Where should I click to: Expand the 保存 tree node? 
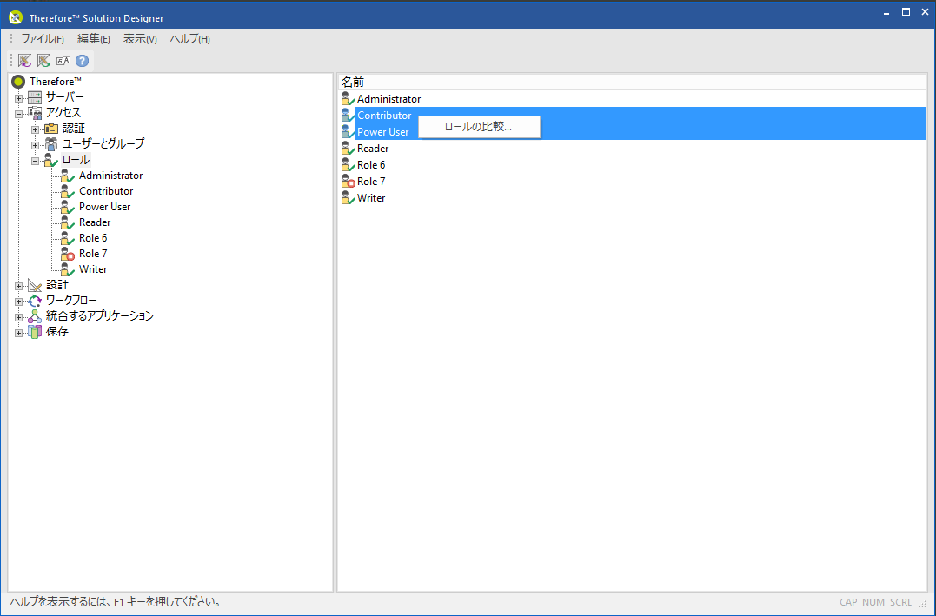pos(18,333)
